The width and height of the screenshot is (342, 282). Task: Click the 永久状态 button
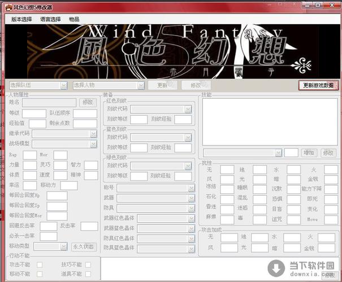(x=84, y=246)
